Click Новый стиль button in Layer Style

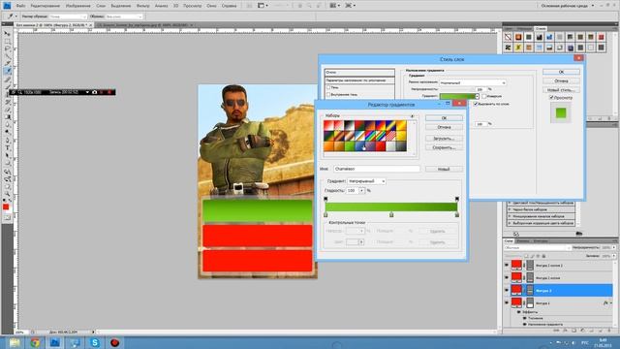561,90
